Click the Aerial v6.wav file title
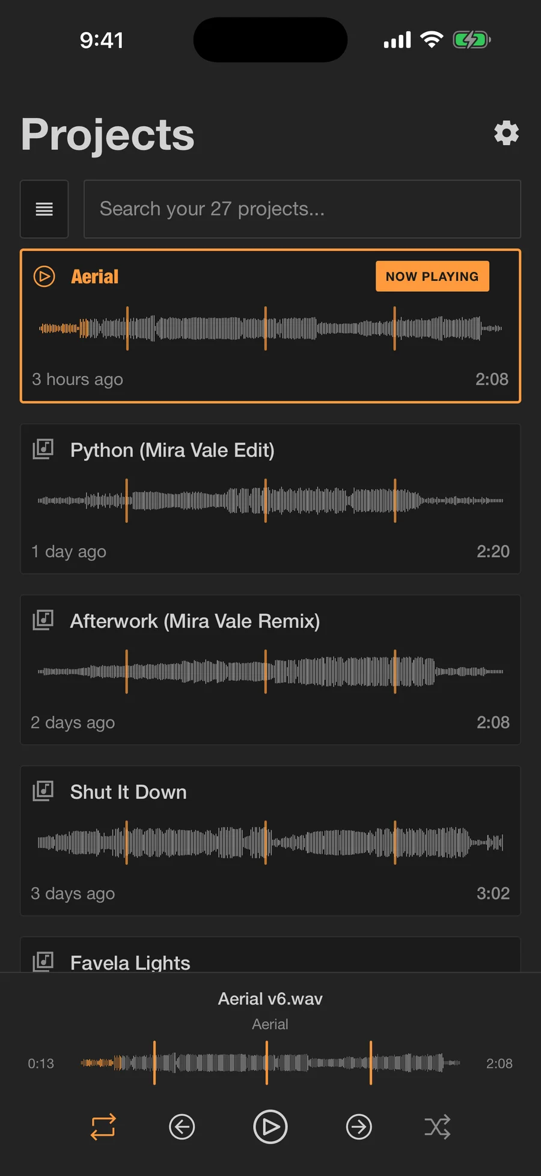Viewport: 541px width, 1176px height. 270,999
